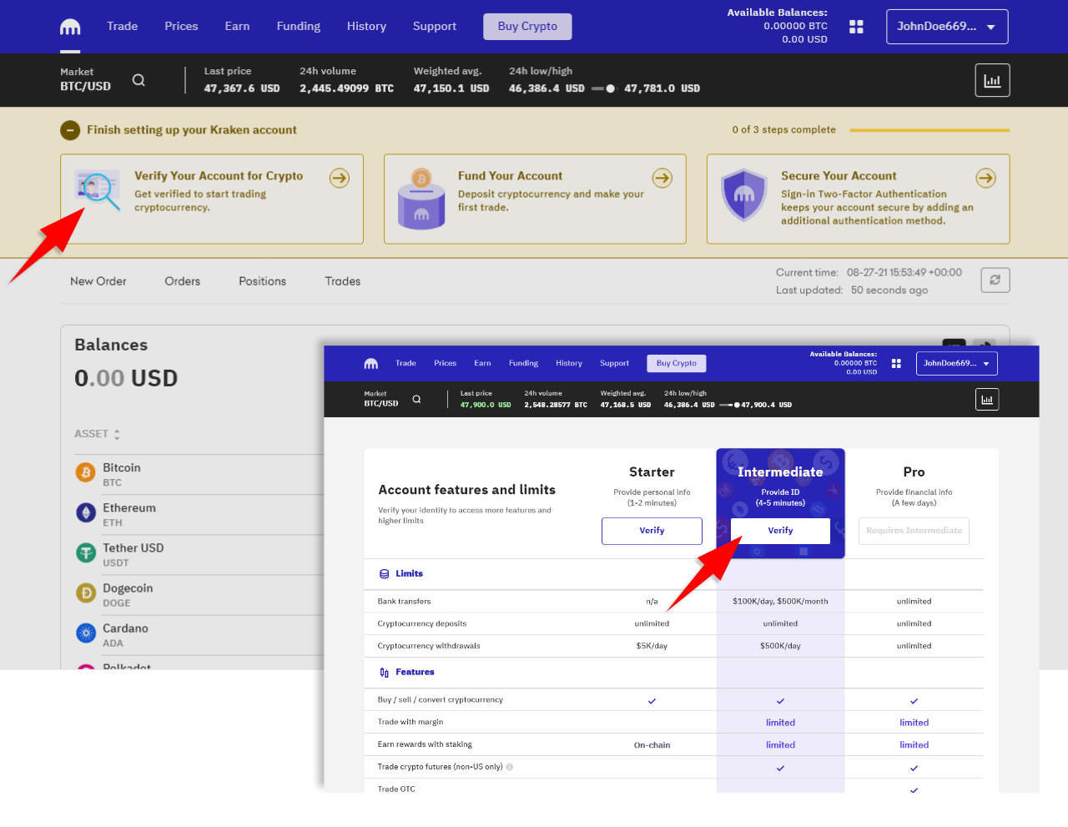The width and height of the screenshot is (1068, 827).
Task: Open market search magnifier in main window
Action: [x=139, y=80]
